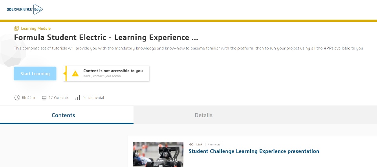Click the contents count icon
The height and width of the screenshot is (167, 377).
(44, 98)
